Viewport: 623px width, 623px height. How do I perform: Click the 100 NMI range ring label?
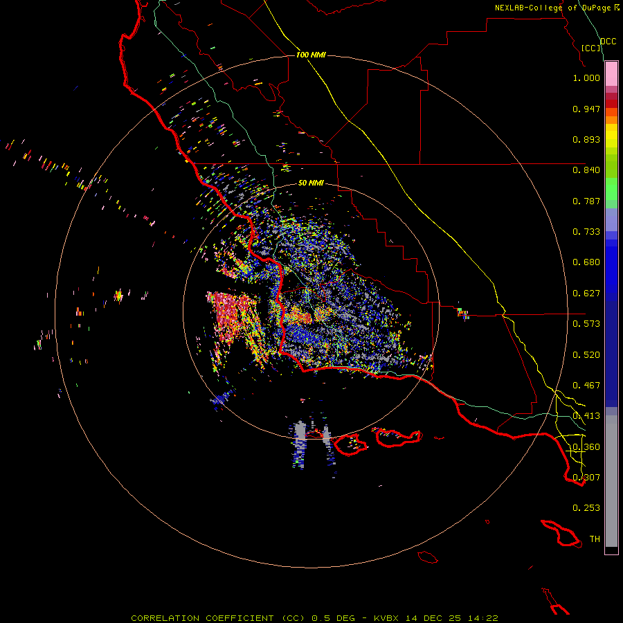pyautogui.click(x=311, y=55)
